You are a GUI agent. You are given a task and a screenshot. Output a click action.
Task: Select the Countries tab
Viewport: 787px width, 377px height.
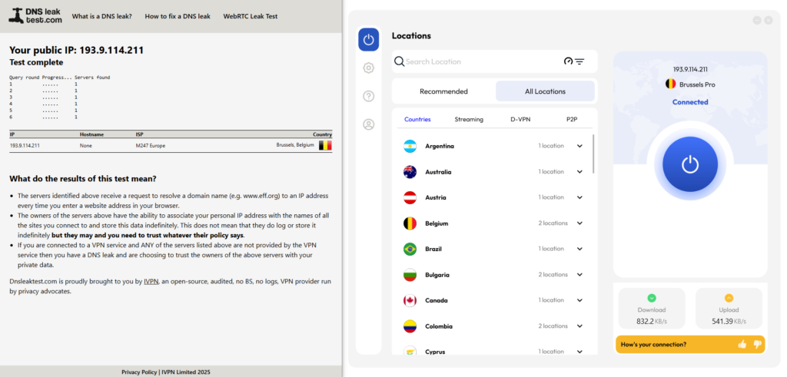point(417,119)
